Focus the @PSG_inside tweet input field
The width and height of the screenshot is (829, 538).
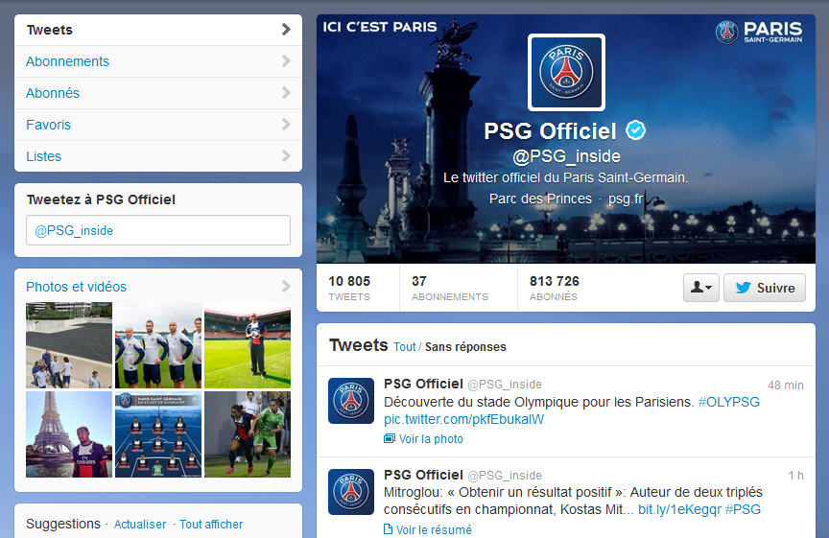pyautogui.click(x=158, y=230)
